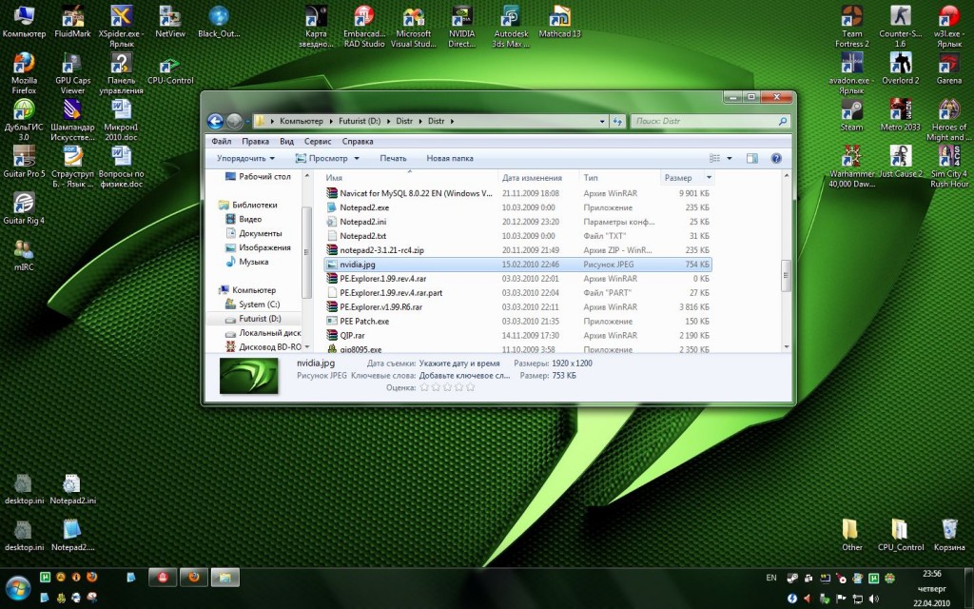Click the Поиск: Distr search field
The width and height of the screenshot is (974, 609).
pos(711,121)
